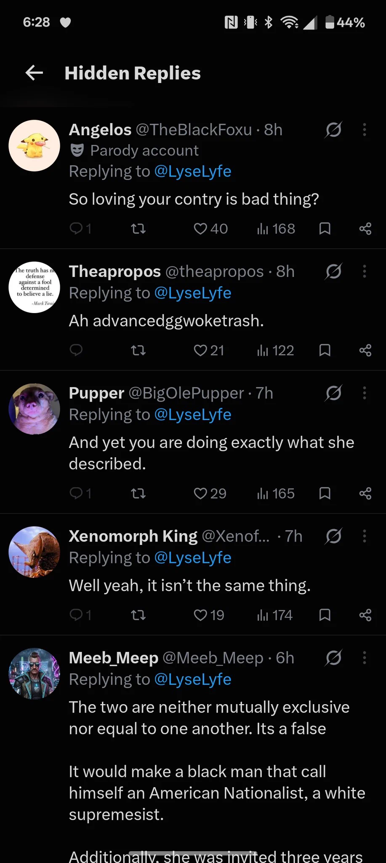This screenshot has width=386, height=863.
Task: Repost the Theapropos reply
Action: 138,350
